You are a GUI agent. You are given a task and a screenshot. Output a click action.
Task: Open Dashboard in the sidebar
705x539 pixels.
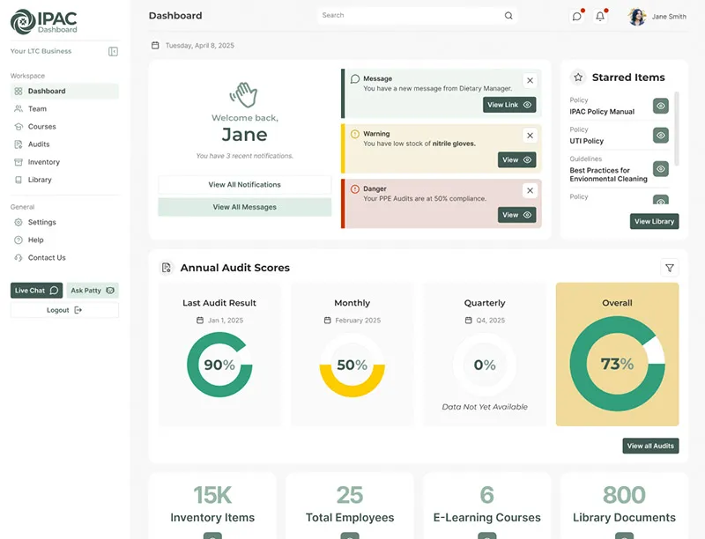64,92
